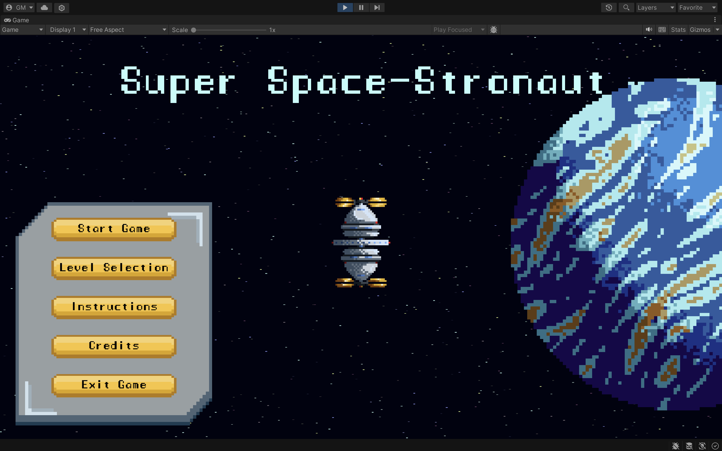The image size is (722, 451).
Task: Toggle the shortcuts keyboard icon
Action: [x=662, y=30]
